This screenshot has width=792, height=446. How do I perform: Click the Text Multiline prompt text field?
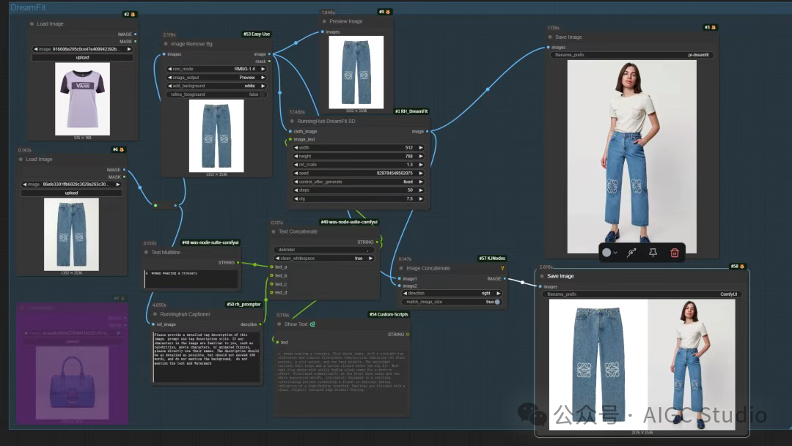[191, 279]
